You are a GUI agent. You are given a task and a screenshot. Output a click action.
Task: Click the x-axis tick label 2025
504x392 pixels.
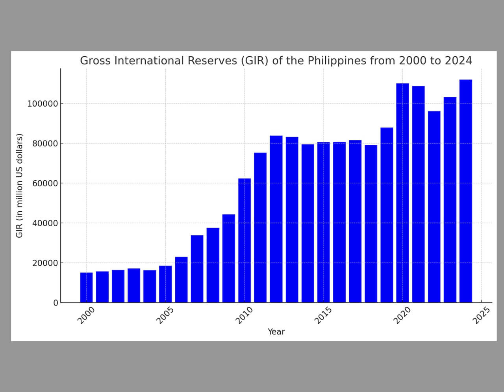[x=481, y=316]
